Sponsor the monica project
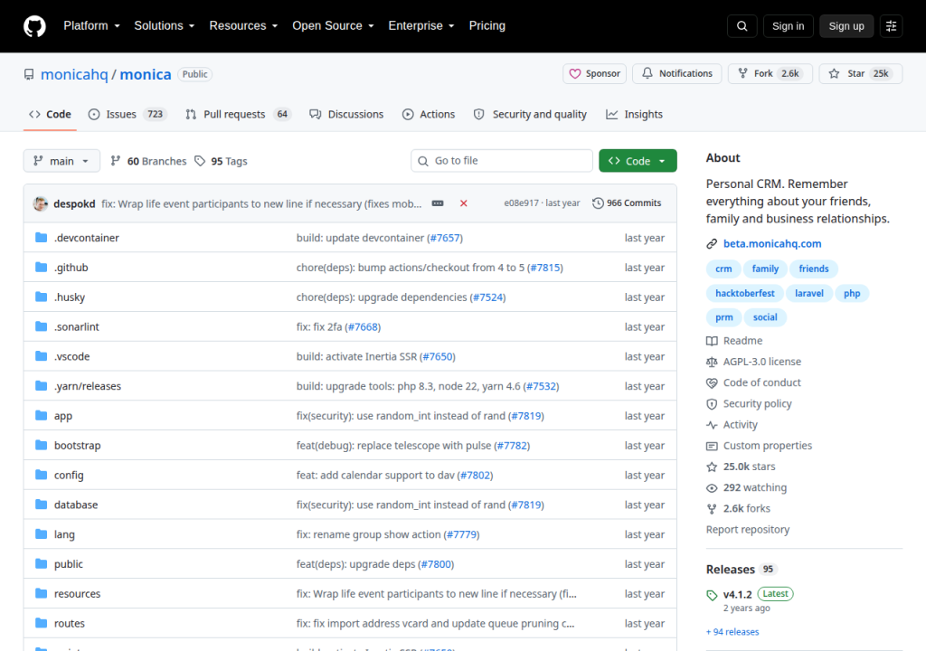Image resolution: width=926 pixels, height=651 pixels. (595, 74)
